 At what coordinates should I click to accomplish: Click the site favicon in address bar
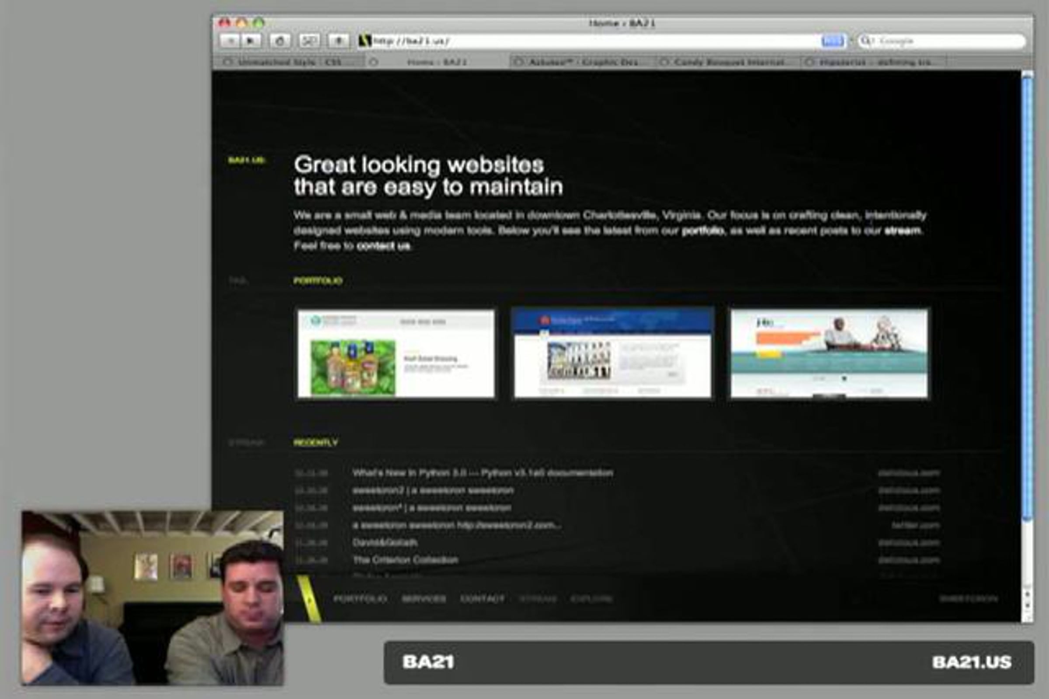(x=365, y=41)
